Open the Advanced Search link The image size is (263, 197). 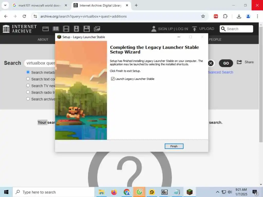pos(221,72)
